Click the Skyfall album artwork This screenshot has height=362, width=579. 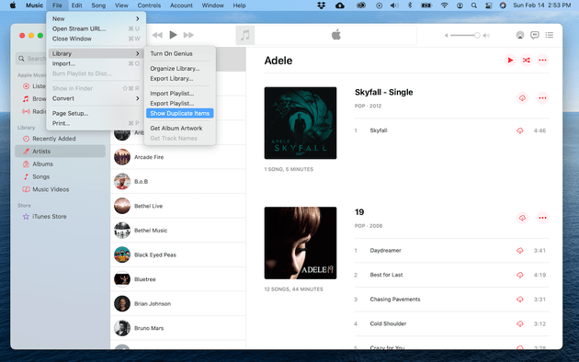click(x=301, y=123)
